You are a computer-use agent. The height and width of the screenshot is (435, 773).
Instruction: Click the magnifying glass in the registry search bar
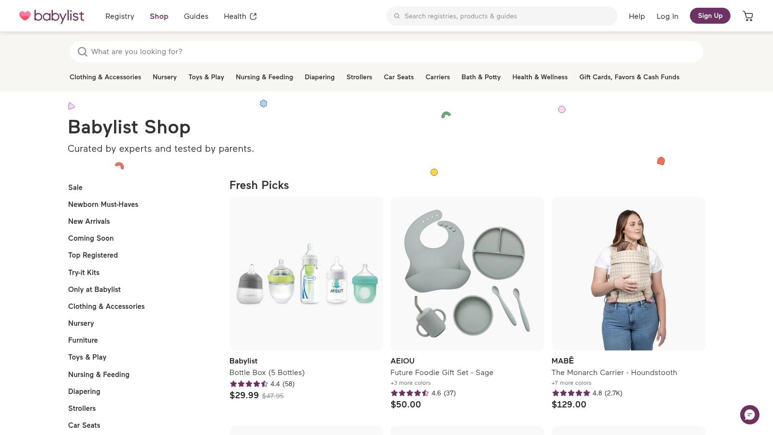point(396,16)
